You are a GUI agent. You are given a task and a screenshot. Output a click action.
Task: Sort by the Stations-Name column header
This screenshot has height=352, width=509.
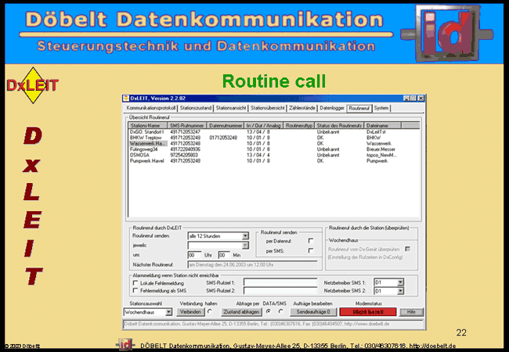[148, 125]
